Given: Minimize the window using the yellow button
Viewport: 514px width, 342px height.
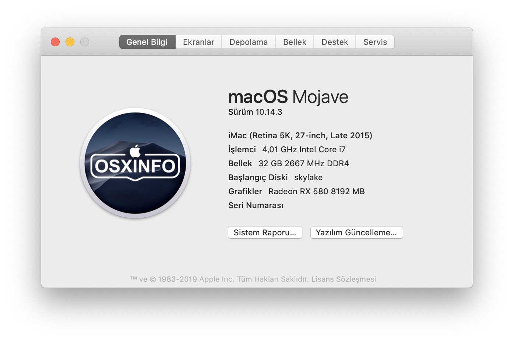Looking at the screenshot, I should coord(70,42).
